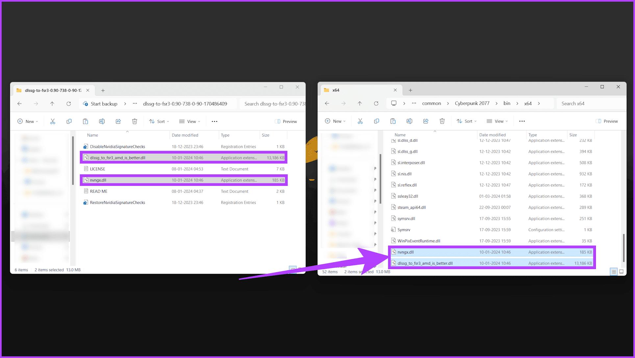
Task: Refresh the x64 folder view
Action: [x=376, y=103]
